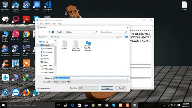Viewport: 192px width, 108px height.
Task: Open Notepad Help menu
Action: tap(59, 24)
